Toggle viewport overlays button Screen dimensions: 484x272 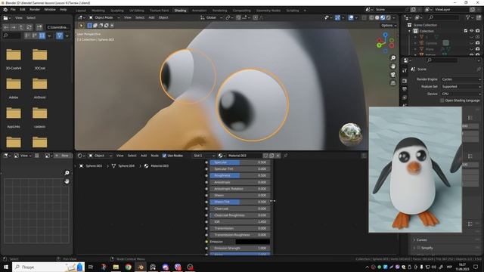click(x=351, y=18)
